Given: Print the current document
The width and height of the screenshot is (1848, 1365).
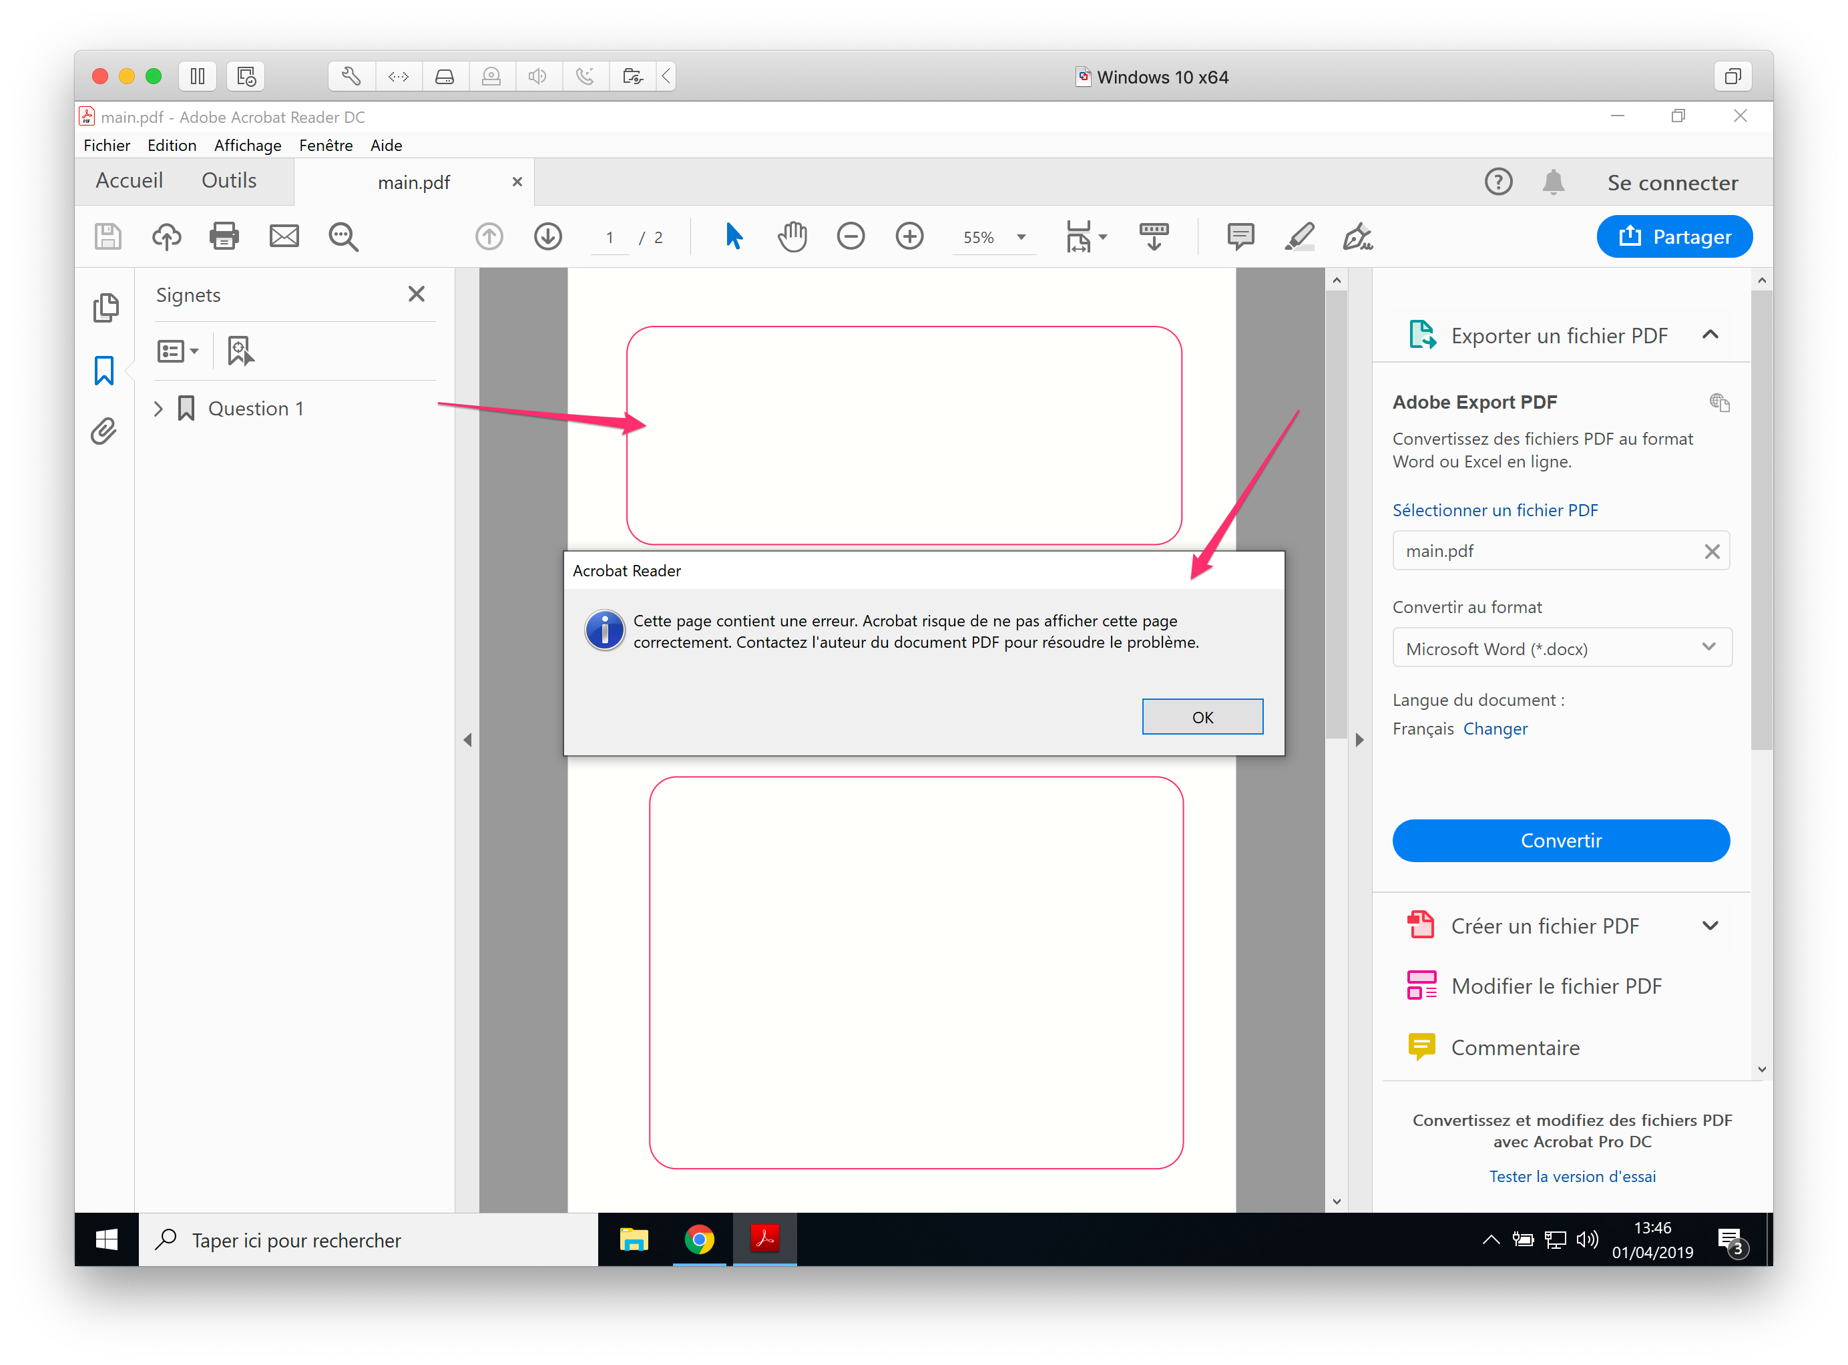Looking at the screenshot, I should [x=224, y=236].
